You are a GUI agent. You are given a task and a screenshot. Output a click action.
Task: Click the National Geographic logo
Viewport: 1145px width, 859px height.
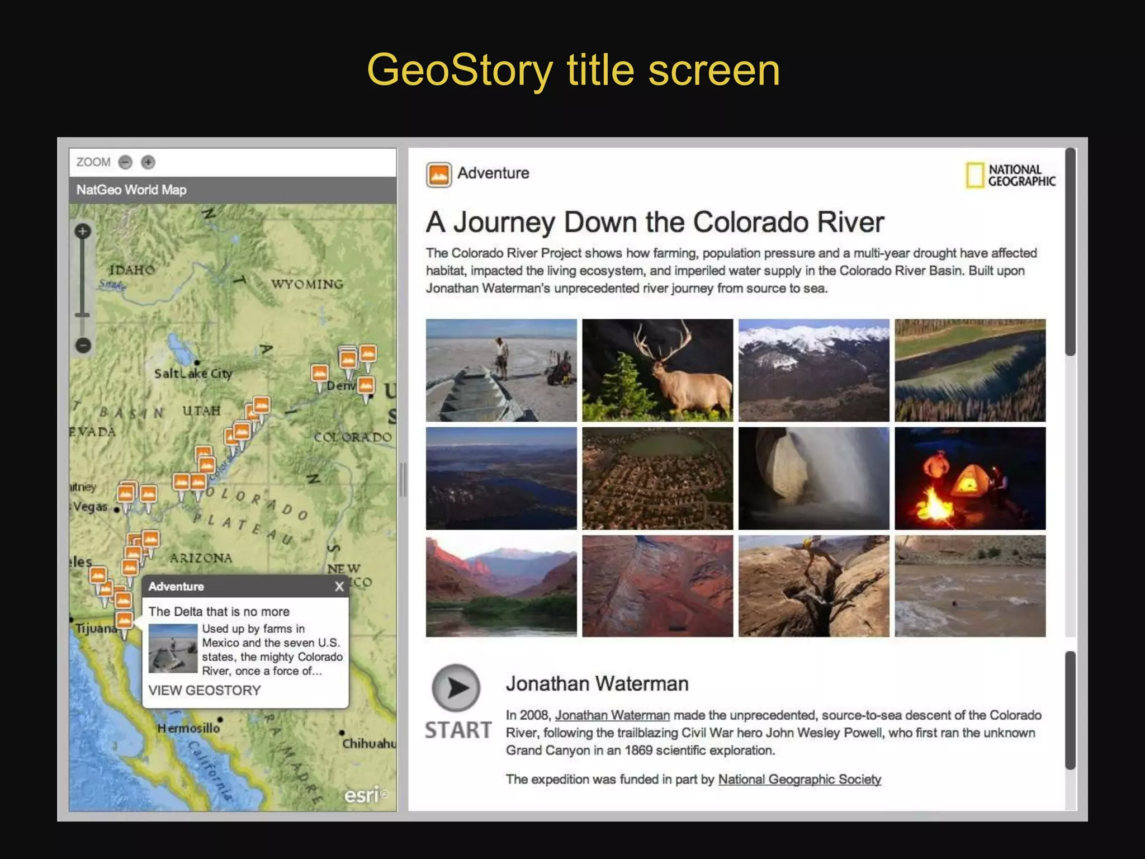point(1011,175)
